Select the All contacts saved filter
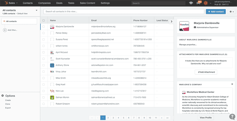The height and width of the screenshot is (121, 237). click(x=19, y=21)
